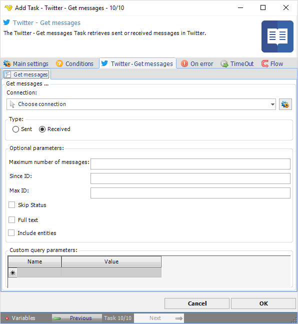Click the Variables red dot icon
298x324 pixels.
coord(7,318)
